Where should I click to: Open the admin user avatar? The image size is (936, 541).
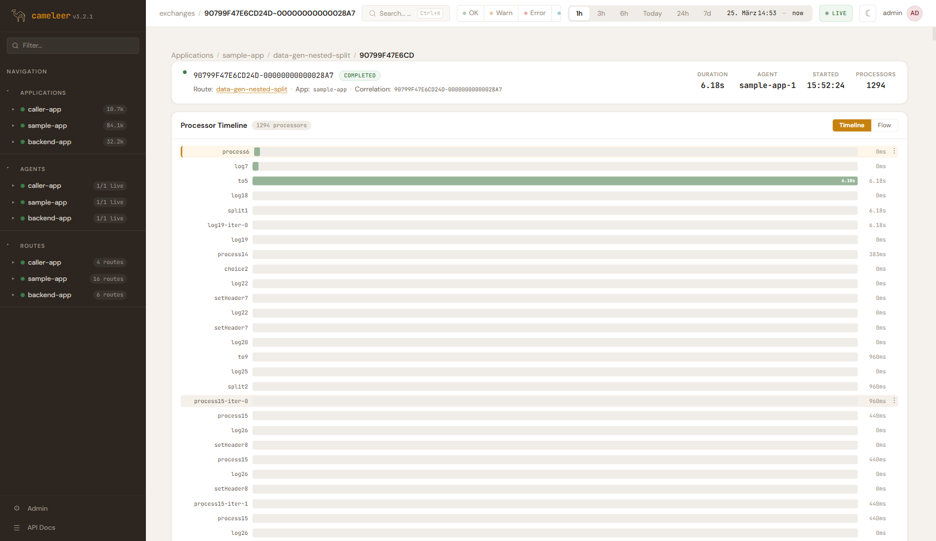click(915, 13)
